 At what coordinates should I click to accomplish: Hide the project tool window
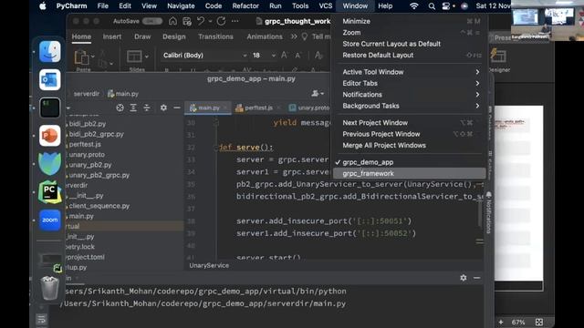(177, 108)
